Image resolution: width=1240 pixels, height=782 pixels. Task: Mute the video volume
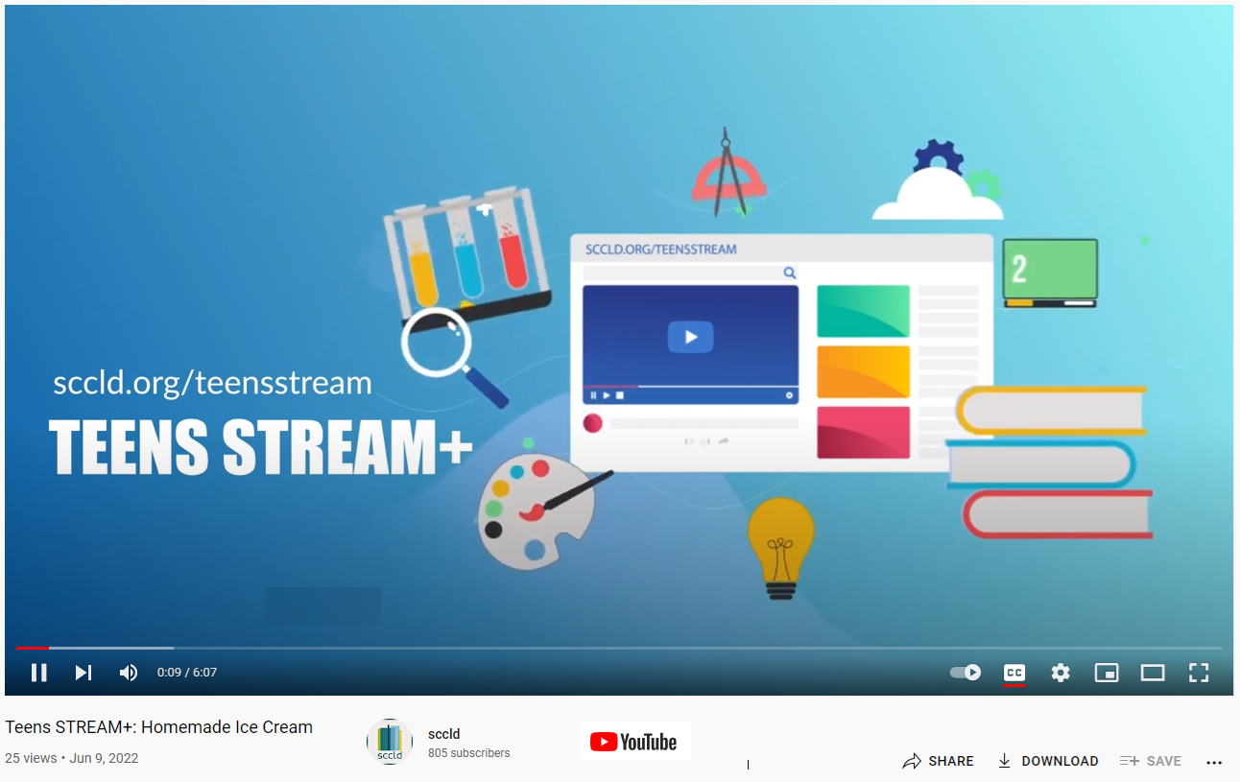tap(128, 673)
